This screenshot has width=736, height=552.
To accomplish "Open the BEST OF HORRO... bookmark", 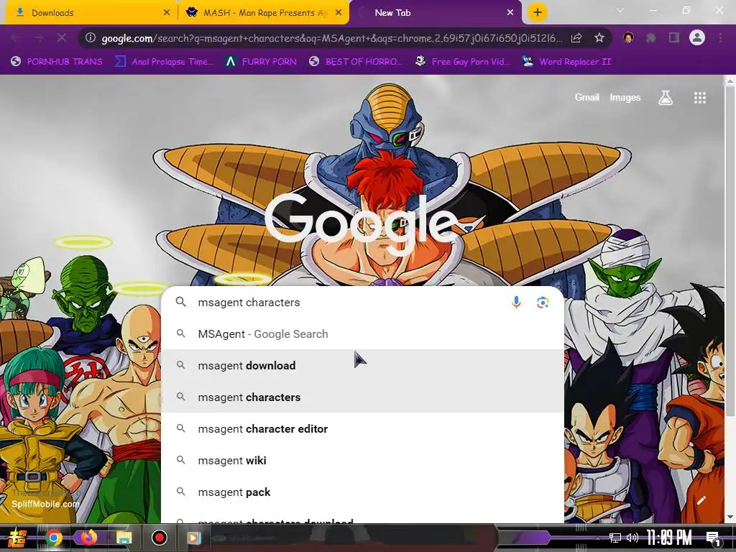I will (356, 62).
